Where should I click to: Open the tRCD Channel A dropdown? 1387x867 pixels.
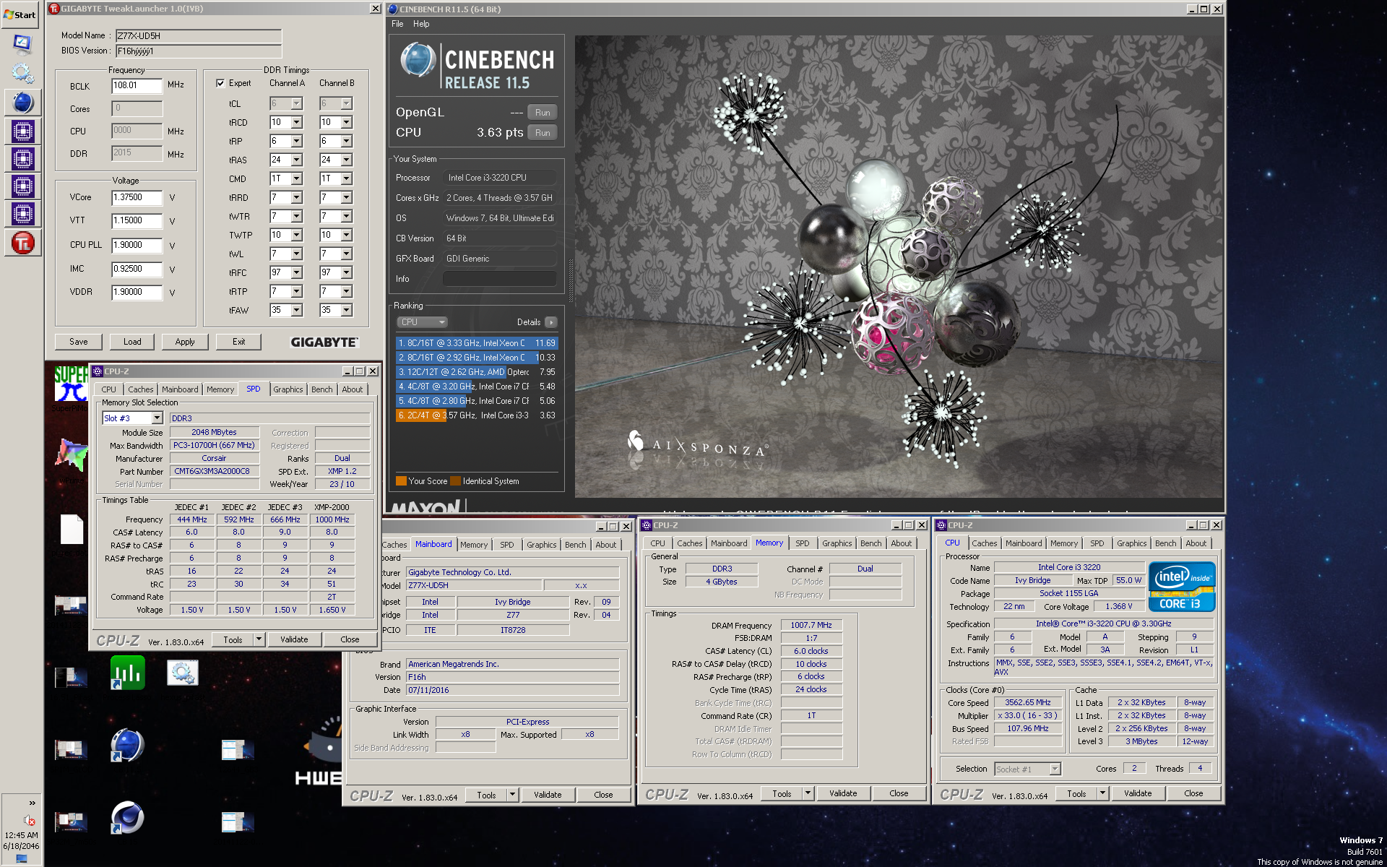tap(296, 123)
